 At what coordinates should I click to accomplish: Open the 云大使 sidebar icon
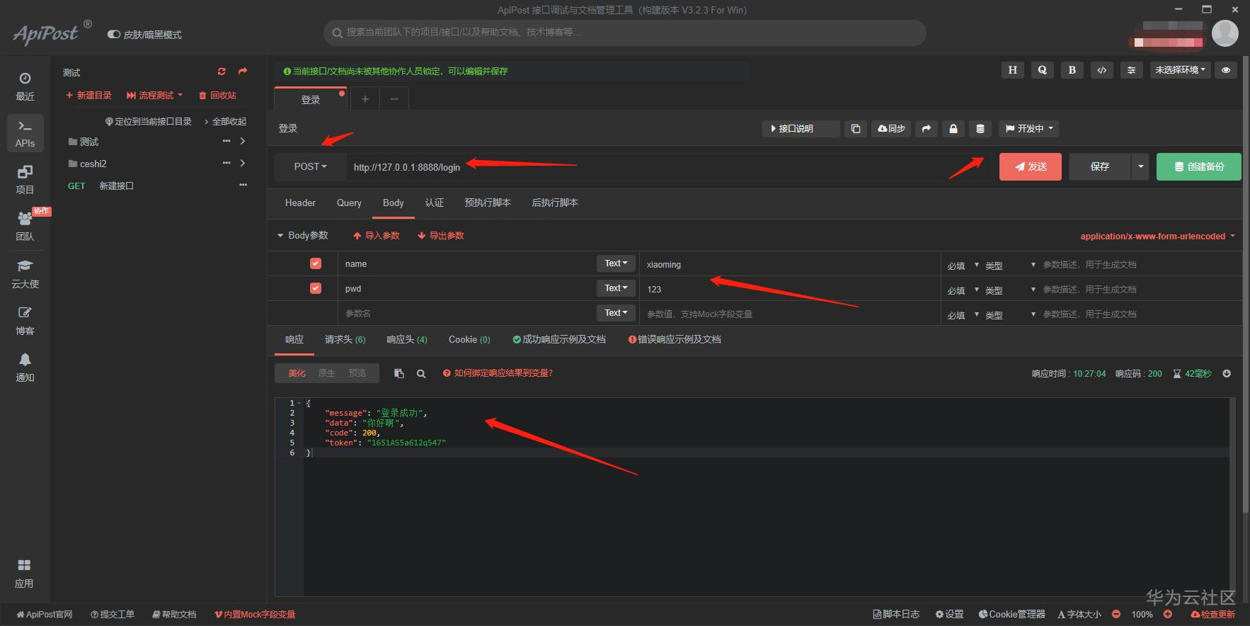click(x=25, y=274)
